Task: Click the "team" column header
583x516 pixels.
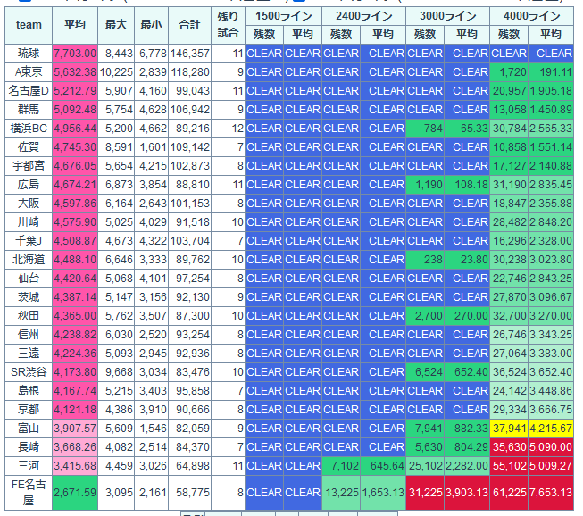Action: tap(29, 25)
